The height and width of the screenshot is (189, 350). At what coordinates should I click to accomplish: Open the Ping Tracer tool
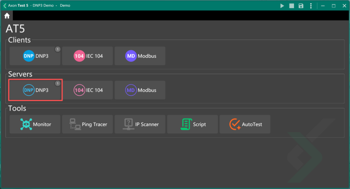tap(87, 124)
